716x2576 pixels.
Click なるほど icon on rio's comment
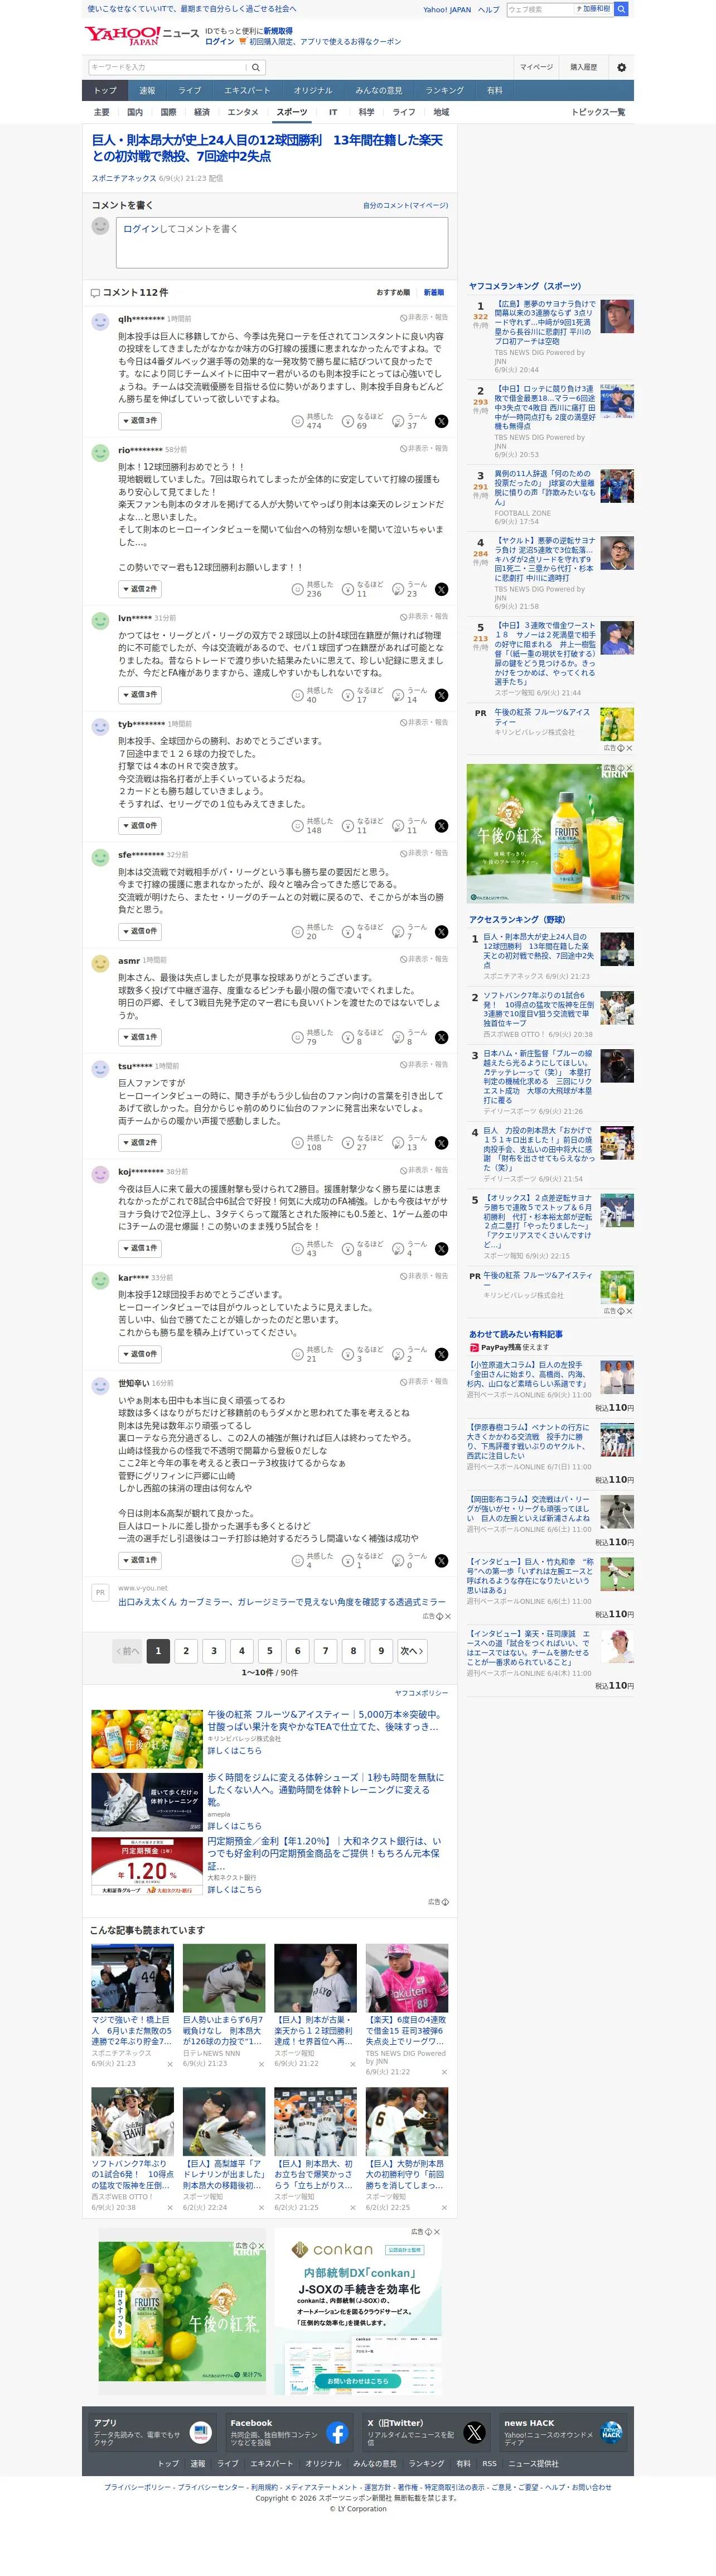point(347,589)
